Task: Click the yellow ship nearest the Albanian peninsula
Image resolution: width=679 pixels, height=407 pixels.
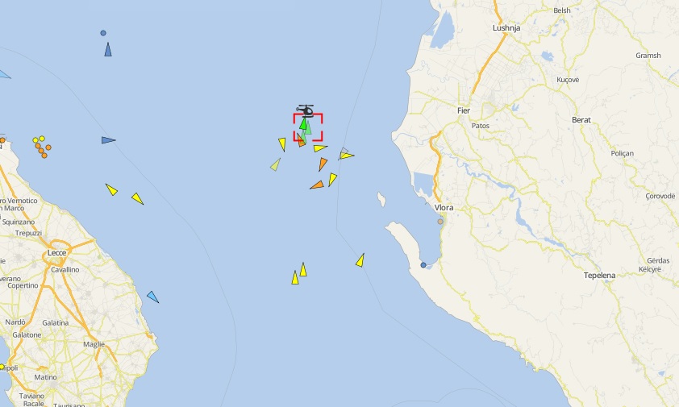Action: pyautogui.click(x=360, y=260)
